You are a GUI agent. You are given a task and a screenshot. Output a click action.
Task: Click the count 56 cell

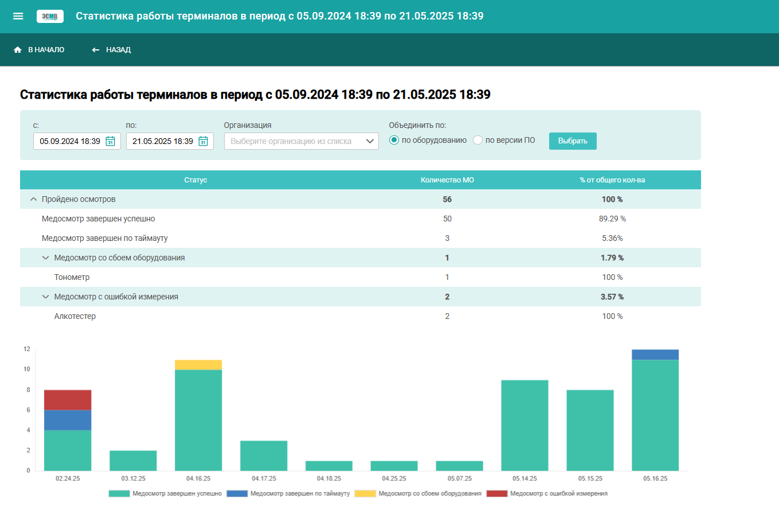447,199
